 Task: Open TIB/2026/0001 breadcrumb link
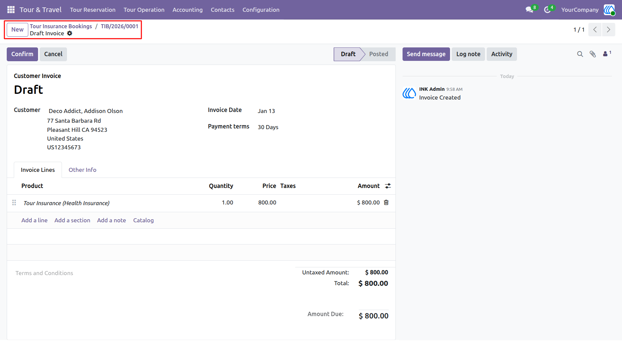click(119, 26)
